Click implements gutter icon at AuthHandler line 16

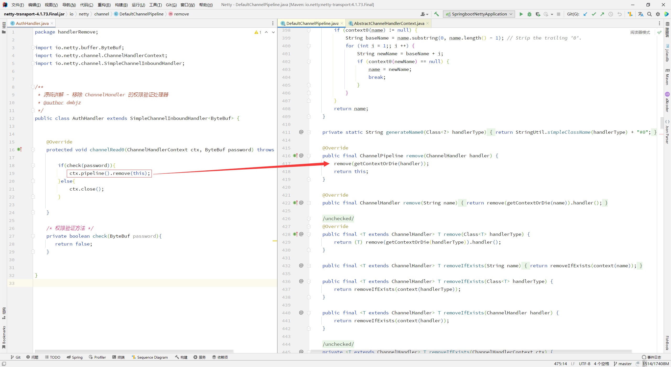pyautogui.click(x=19, y=149)
